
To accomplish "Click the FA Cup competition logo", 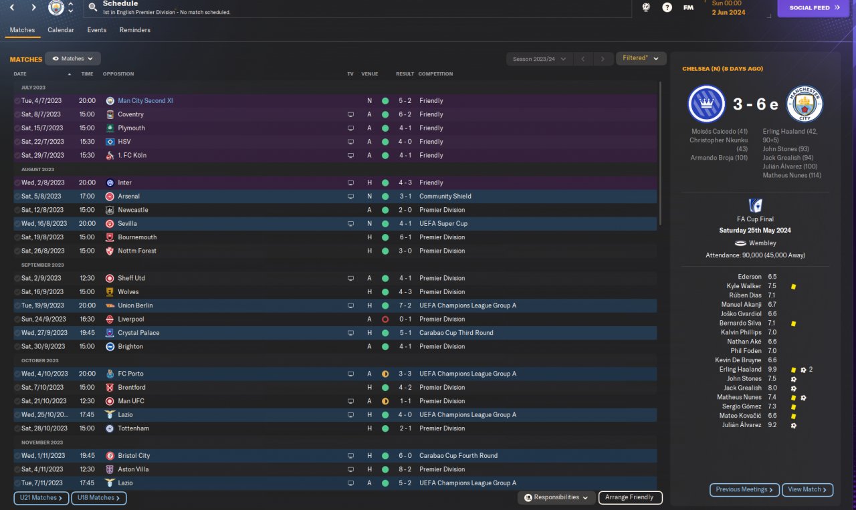I will point(756,205).
